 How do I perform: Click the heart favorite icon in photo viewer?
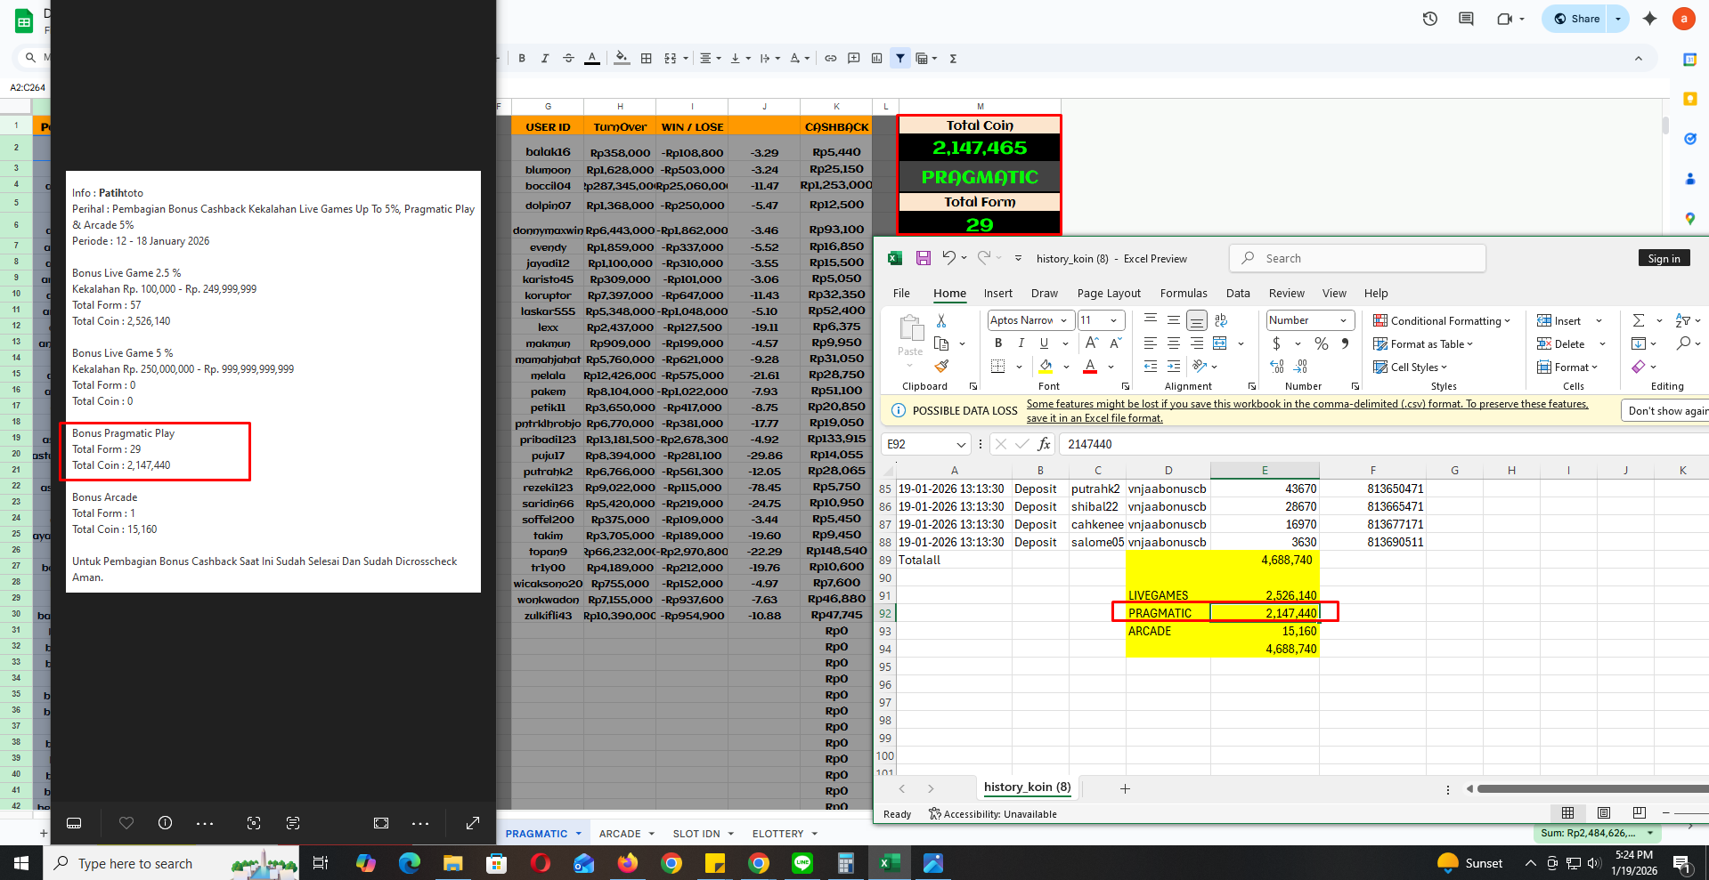click(126, 823)
